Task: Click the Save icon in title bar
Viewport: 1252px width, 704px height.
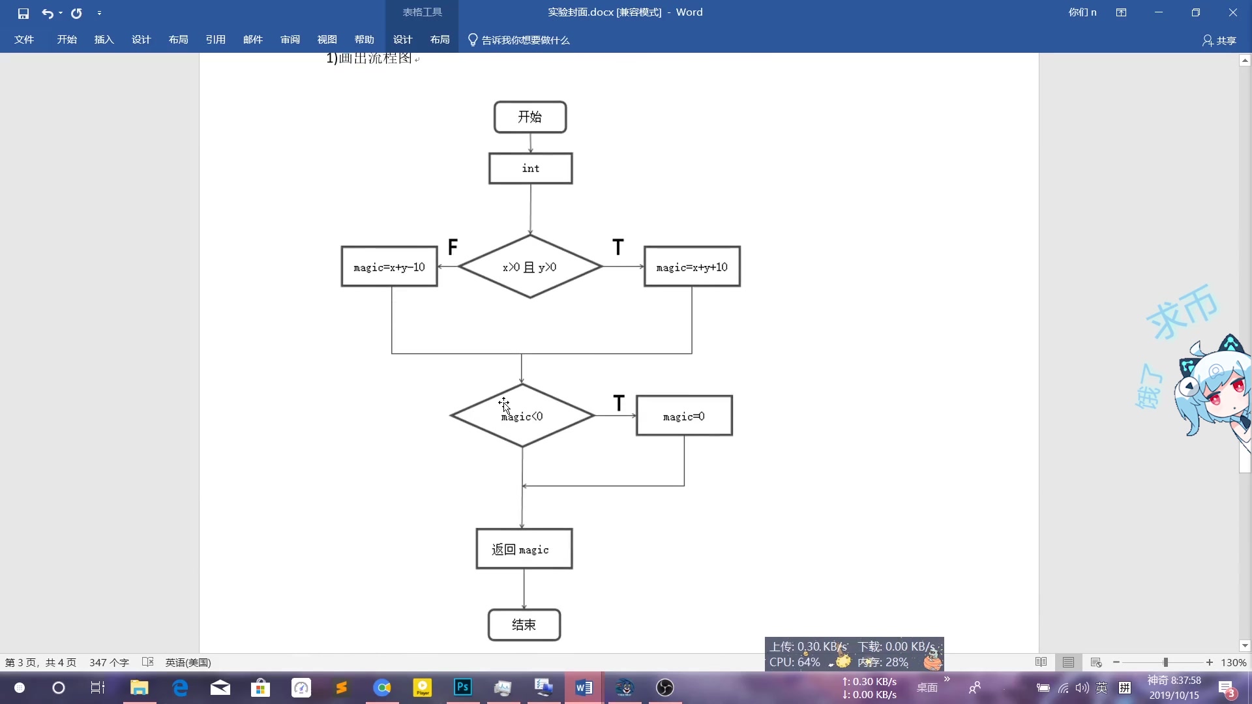Action: click(23, 13)
